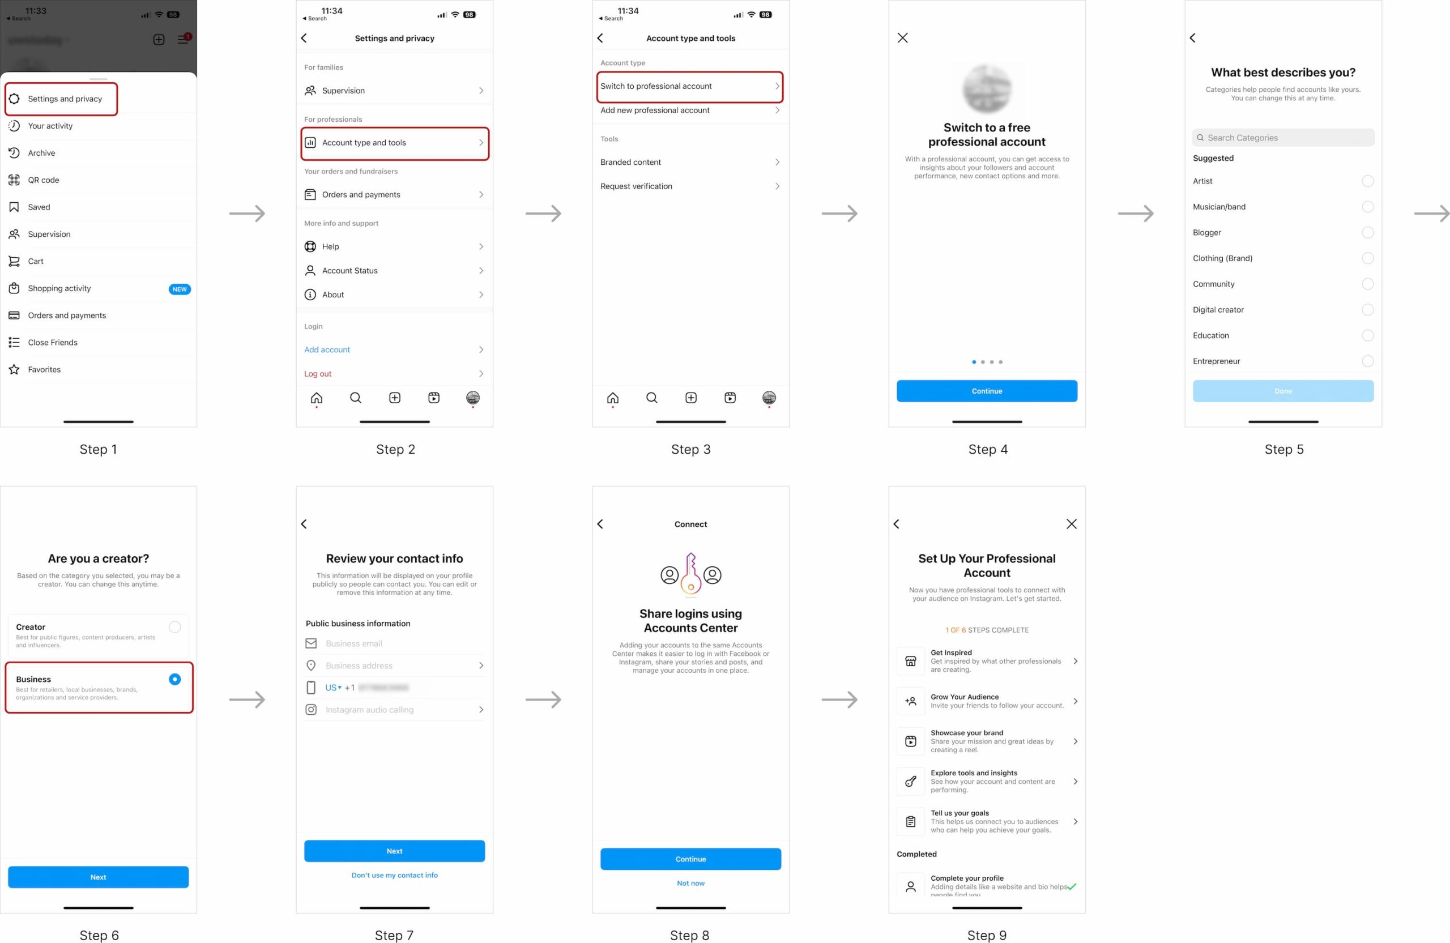Tap the Switch to professional account button
Viewport: 1450px width, 943px height.
pos(689,86)
